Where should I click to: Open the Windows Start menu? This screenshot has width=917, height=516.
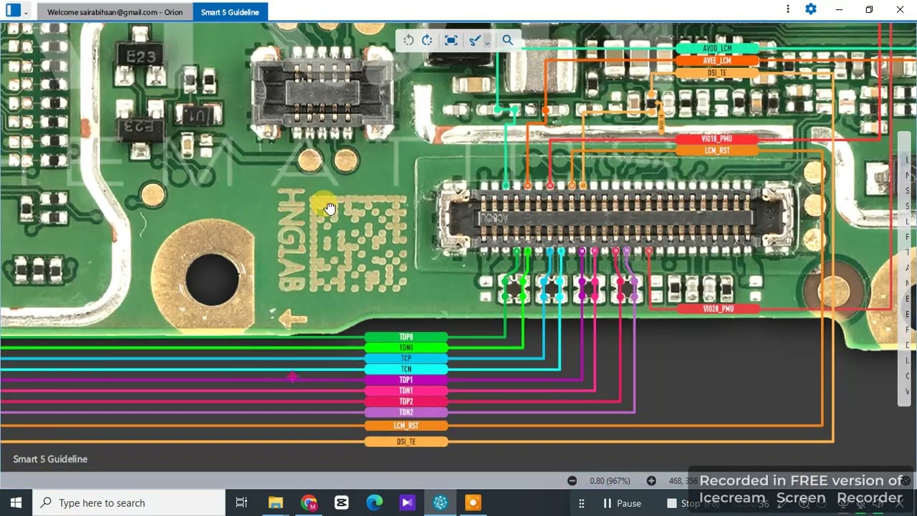(x=16, y=503)
